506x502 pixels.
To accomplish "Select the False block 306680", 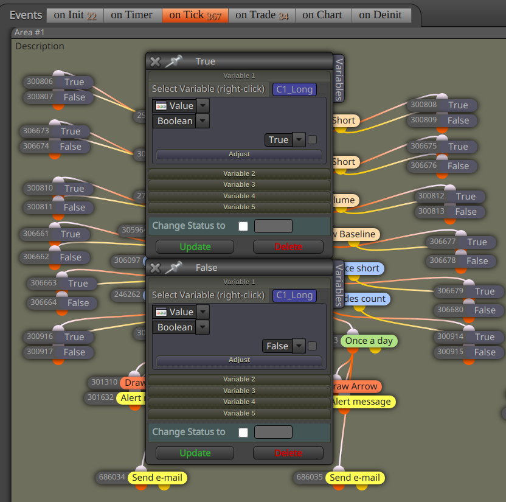I will click(485, 310).
